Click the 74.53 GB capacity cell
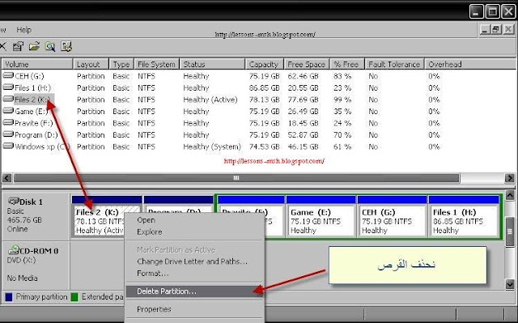 tap(265, 147)
